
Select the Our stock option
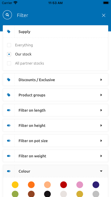9,54
